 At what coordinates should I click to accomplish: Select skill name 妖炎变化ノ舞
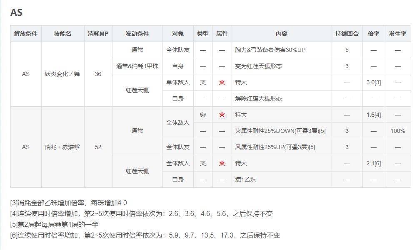pos(62,74)
